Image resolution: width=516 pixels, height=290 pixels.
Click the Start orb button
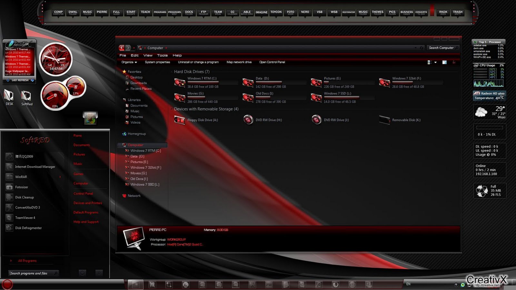(x=7, y=284)
